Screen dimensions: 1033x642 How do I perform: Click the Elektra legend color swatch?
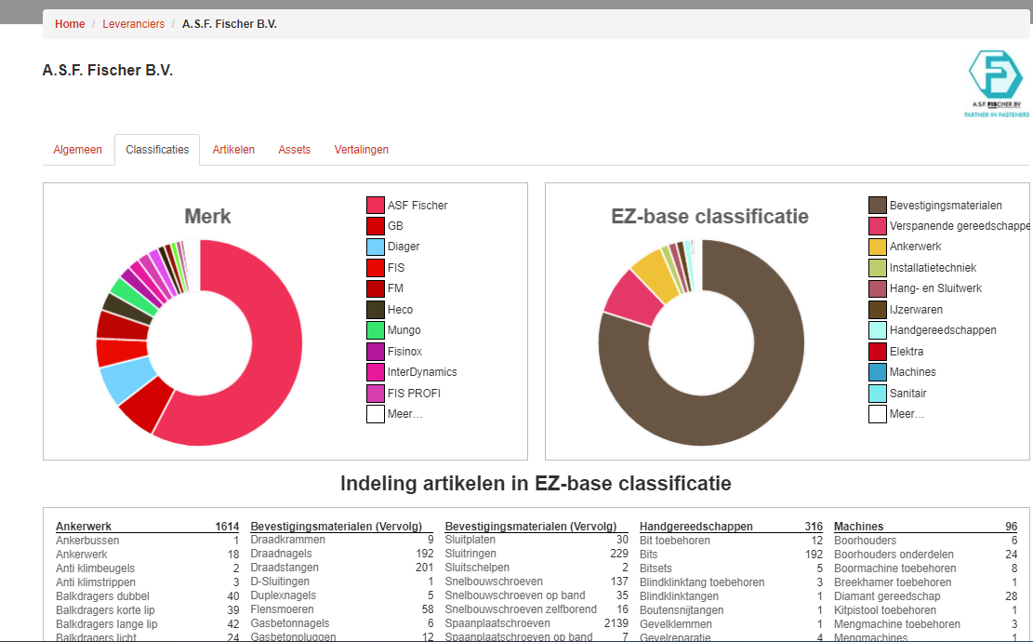click(x=878, y=352)
